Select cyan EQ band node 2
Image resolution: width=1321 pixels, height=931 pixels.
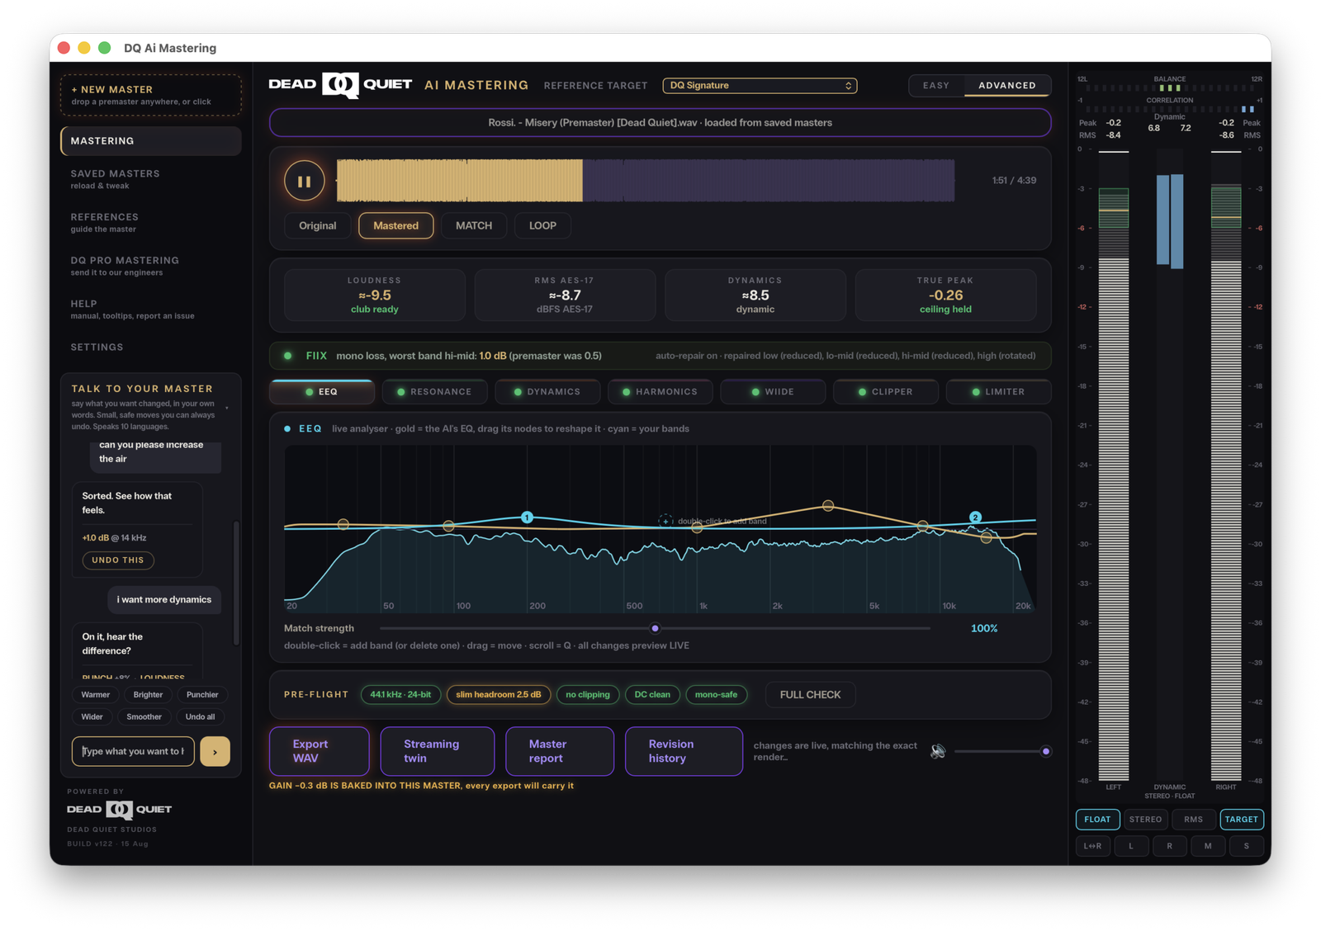975,517
